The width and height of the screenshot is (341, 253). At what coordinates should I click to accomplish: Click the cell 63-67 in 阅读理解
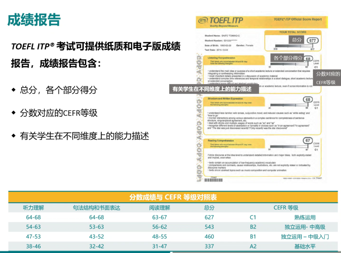(160, 217)
